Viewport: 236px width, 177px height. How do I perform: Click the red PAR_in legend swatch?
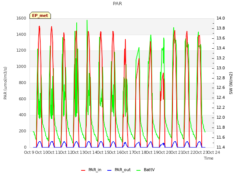click(x=83, y=170)
